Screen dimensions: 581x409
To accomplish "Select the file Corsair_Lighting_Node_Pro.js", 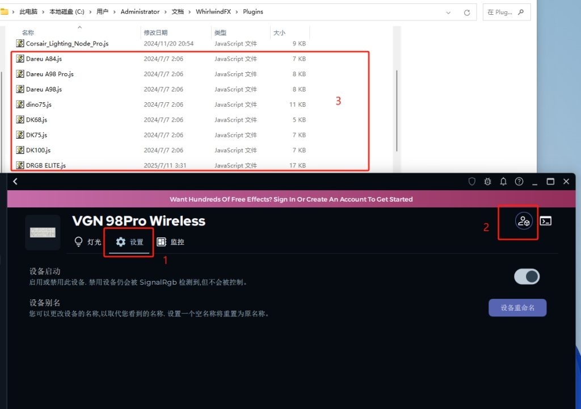I will (67, 43).
